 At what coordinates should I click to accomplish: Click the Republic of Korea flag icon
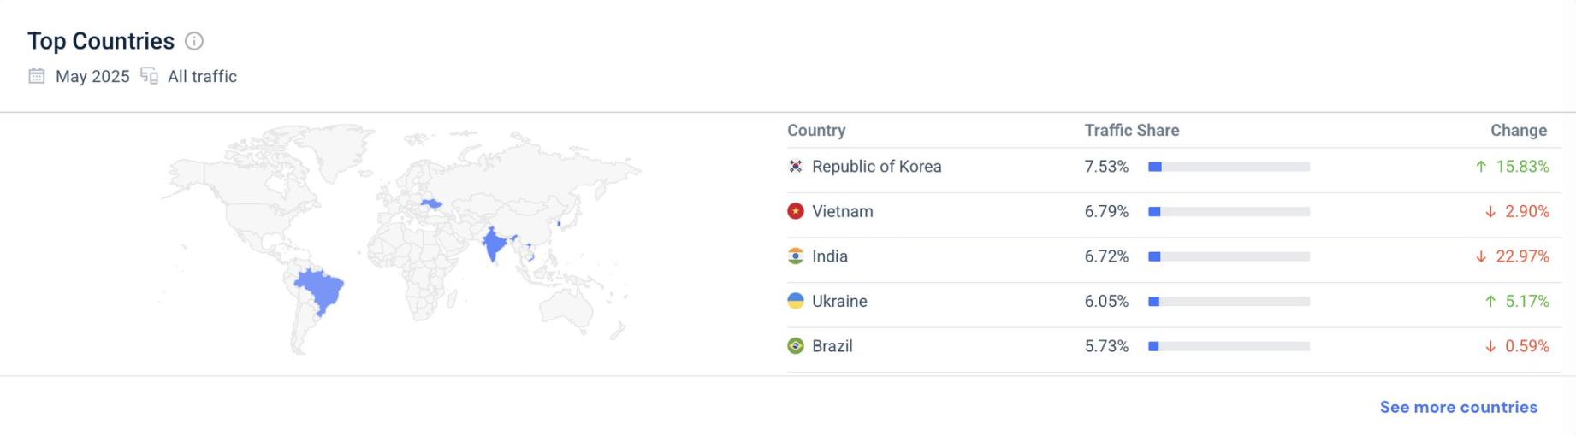(x=796, y=167)
